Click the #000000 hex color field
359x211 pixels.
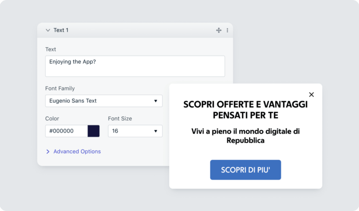point(66,131)
